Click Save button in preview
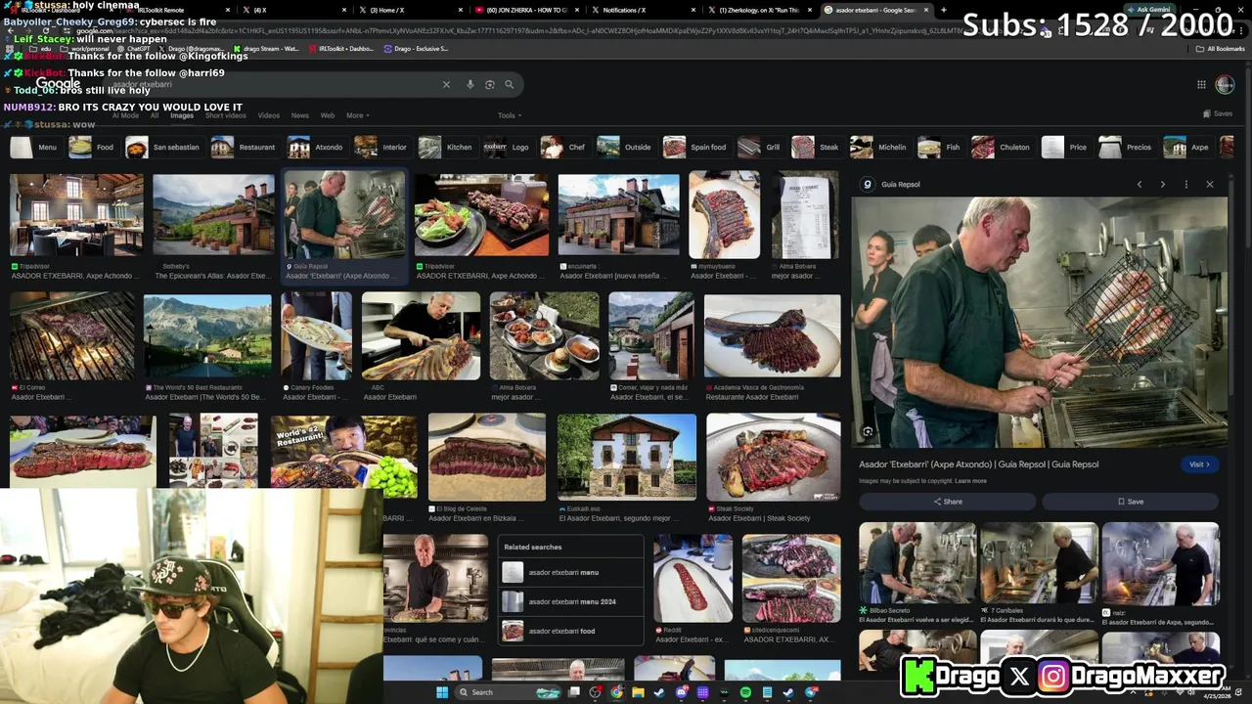Image resolution: width=1252 pixels, height=704 pixels. coord(1130,502)
